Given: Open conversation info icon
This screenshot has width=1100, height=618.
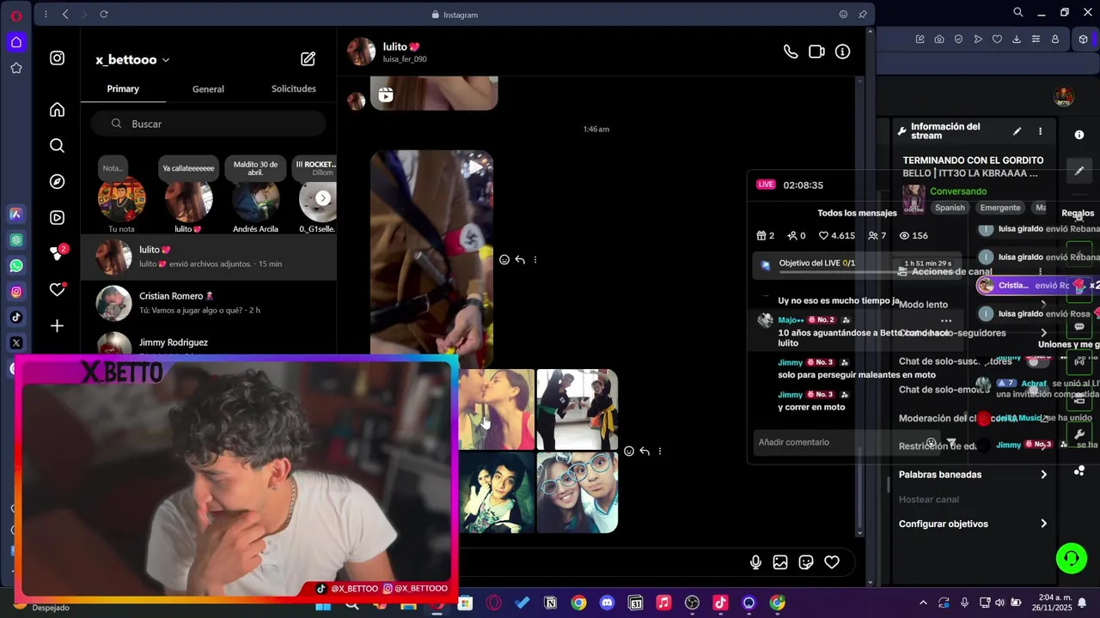Looking at the screenshot, I should pyautogui.click(x=842, y=51).
